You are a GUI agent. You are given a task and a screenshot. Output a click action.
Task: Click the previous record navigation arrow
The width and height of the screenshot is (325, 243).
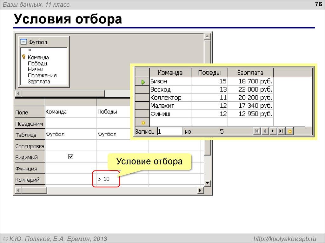pyautogui.click(x=264, y=131)
